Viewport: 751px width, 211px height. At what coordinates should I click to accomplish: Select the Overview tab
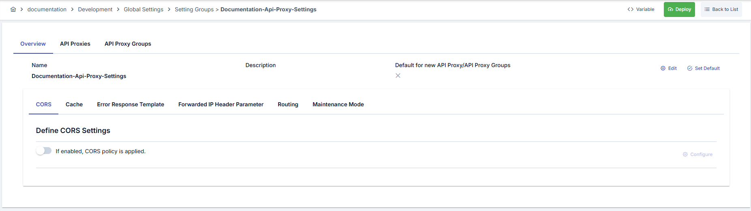tap(33, 44)
